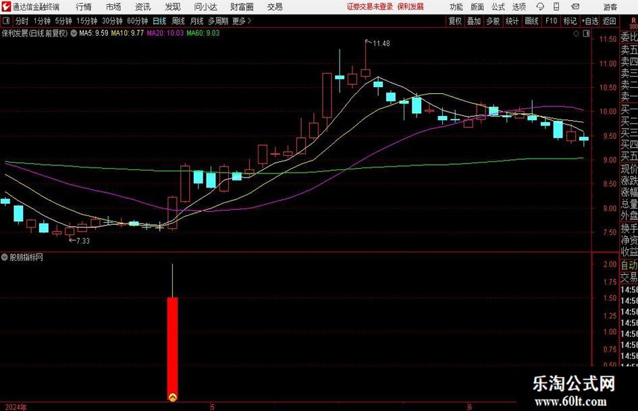Click the 复权 toolbar button
Image resolution: width=638 pixels, height=411 pixels.
455,21
